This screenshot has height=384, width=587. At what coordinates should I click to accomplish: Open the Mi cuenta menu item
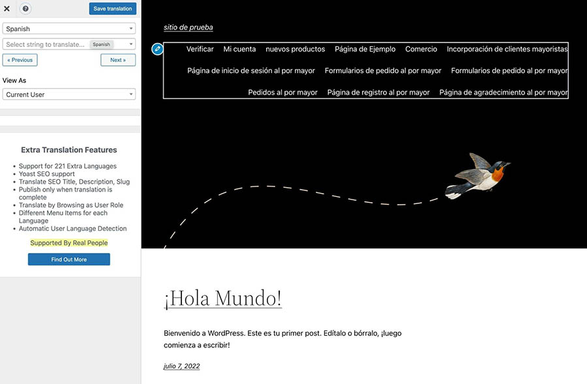239,49
